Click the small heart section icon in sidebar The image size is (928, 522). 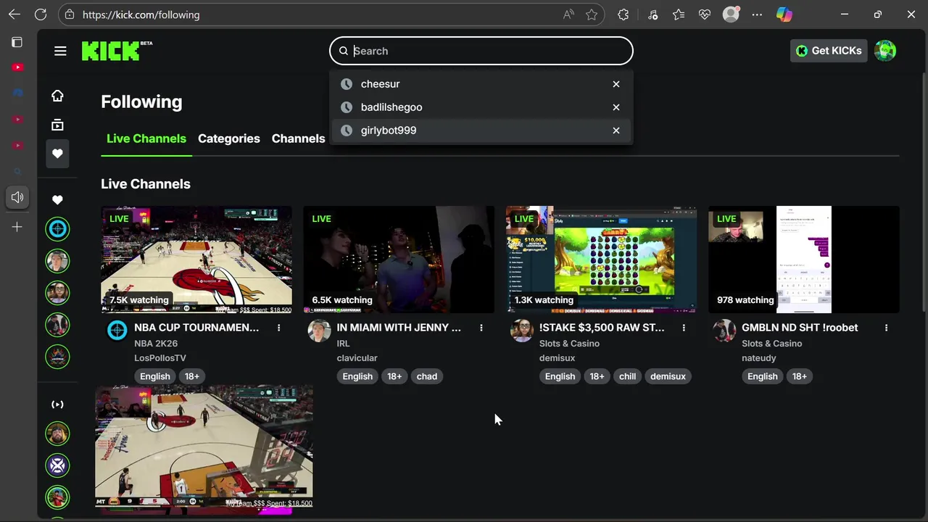point(57,199)
